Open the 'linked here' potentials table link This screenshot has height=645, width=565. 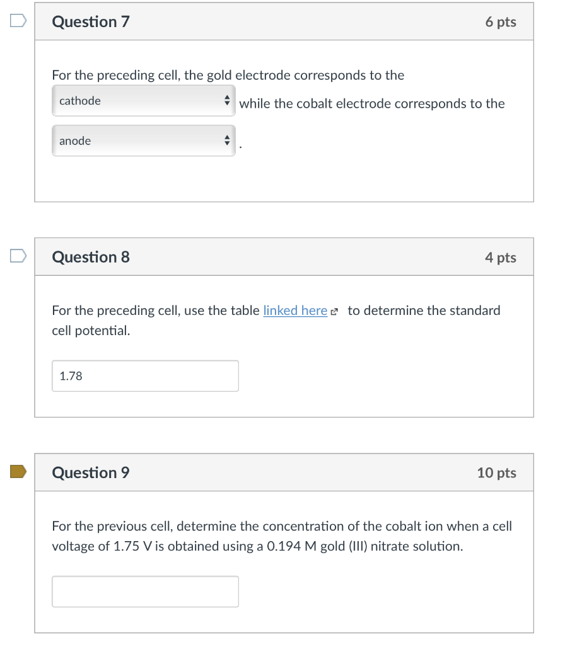click(x=294, y=311)
